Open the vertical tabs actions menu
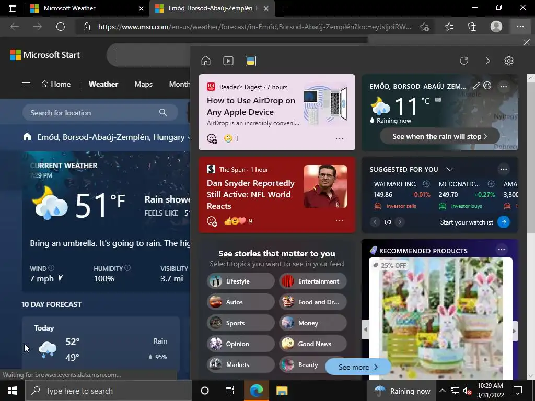This screenshot has height=401, width=535. pos(13,8)
